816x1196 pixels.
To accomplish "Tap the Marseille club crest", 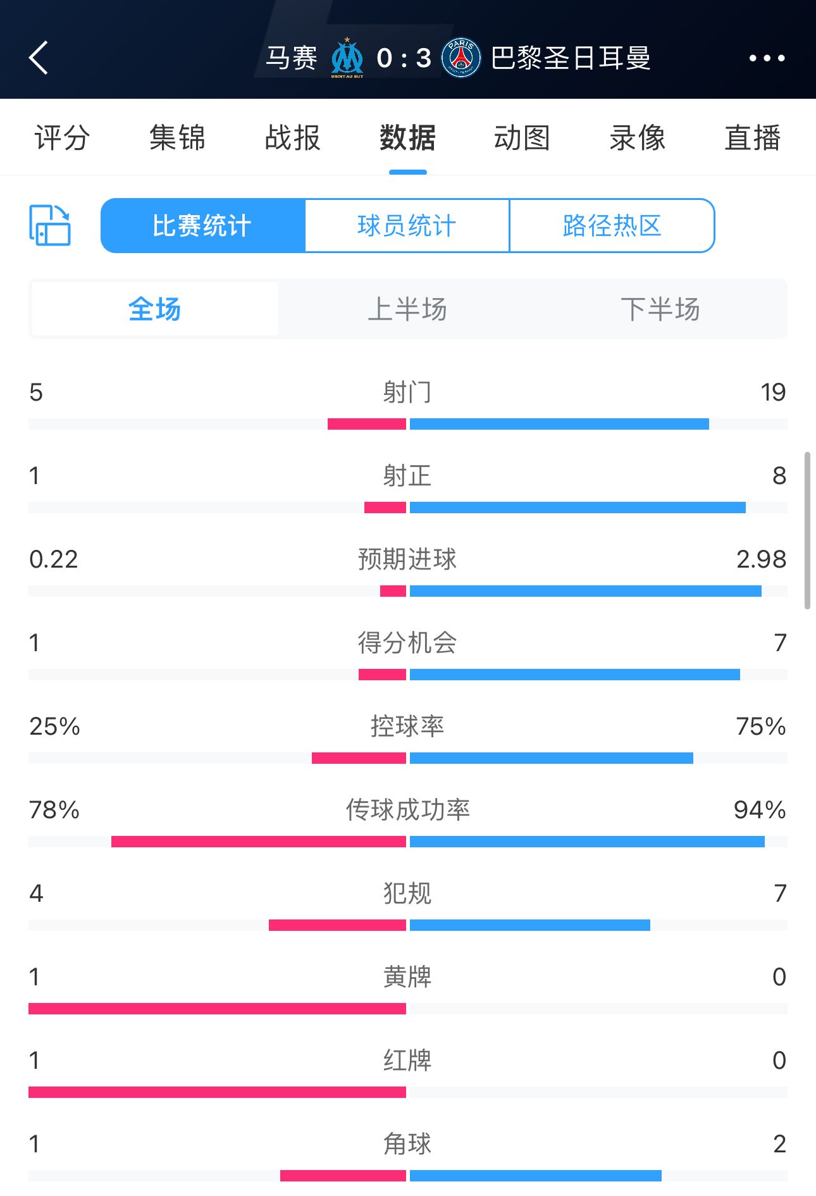I will (x=347, y=58).
